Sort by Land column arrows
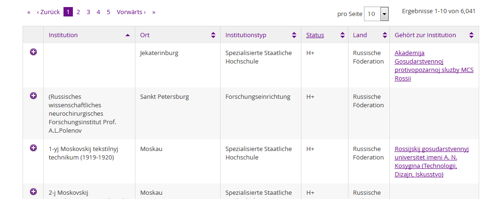The image size is (490, 199). [x=382, y=35]
